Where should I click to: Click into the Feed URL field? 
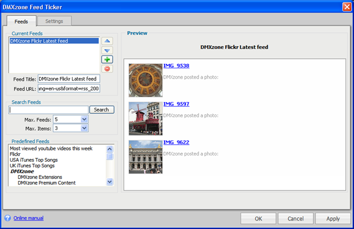tap(69, 88)
